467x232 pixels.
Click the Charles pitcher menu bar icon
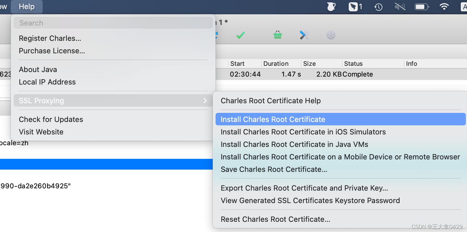(331, 7)
